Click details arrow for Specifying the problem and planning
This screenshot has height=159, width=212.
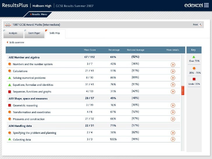pos(173,133)
